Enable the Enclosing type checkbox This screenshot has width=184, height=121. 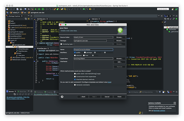click(x=61, y=44)
